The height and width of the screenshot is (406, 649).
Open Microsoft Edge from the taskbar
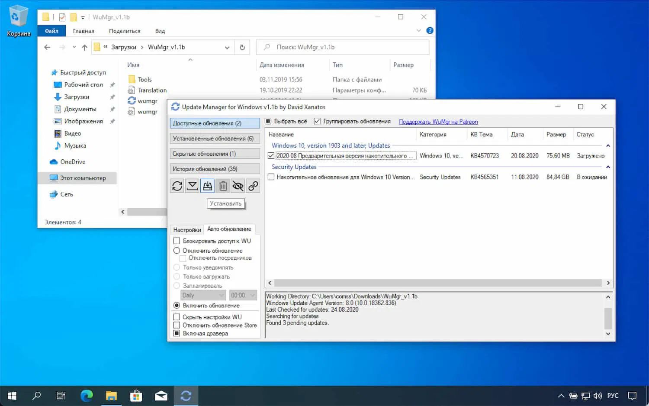point(87,395)
